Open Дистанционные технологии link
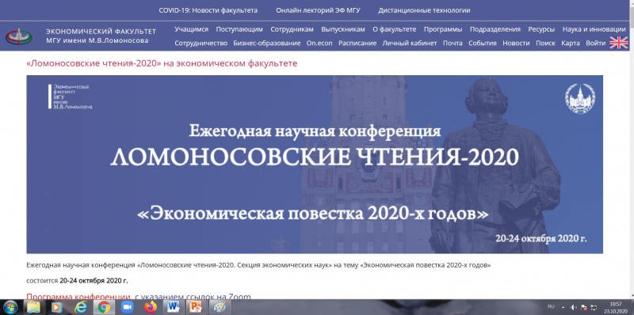This screenshot has height=315, width=634. 424,10
